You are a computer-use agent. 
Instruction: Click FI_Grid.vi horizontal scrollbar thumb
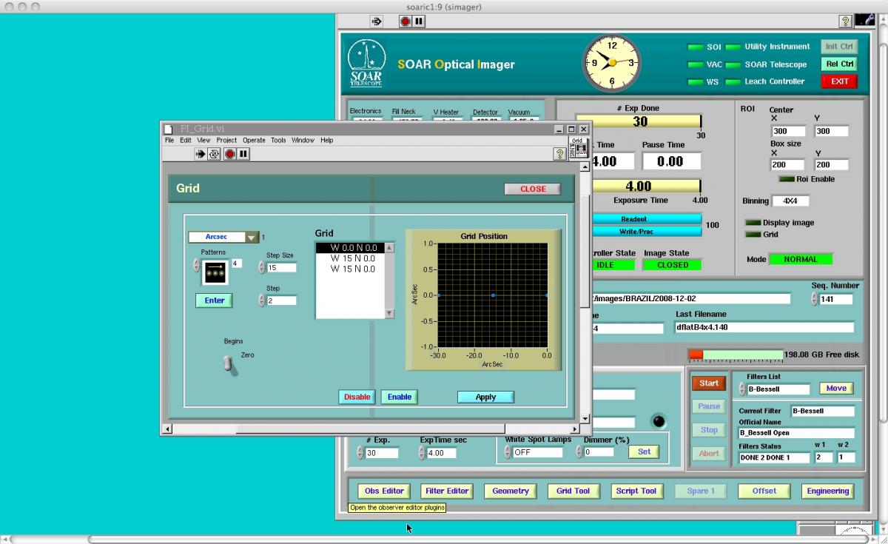370,429
